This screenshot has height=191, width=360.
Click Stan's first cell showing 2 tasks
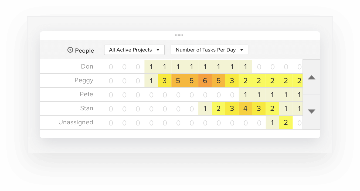[218, 109]
